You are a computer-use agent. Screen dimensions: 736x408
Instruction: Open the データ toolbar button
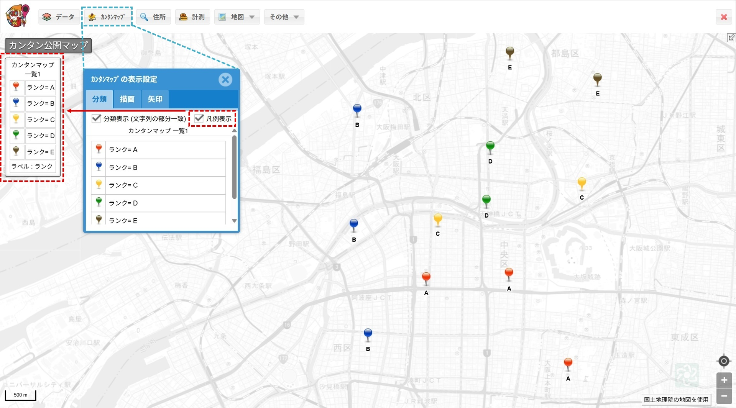click(59, 17)
